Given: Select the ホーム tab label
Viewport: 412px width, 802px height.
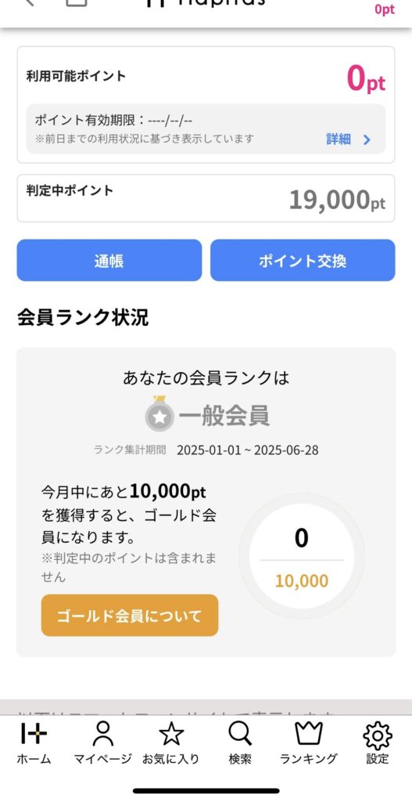Looking at the screenshot, I should [34, 759].
